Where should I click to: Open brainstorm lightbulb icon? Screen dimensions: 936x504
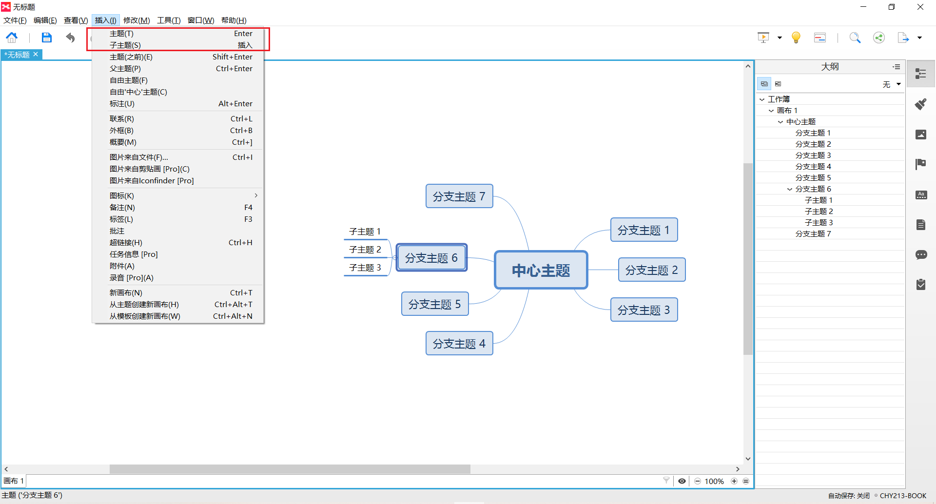pos(796,38)
